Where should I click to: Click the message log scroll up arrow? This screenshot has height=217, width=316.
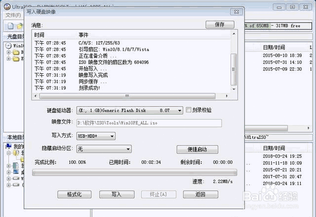point(234,34)
